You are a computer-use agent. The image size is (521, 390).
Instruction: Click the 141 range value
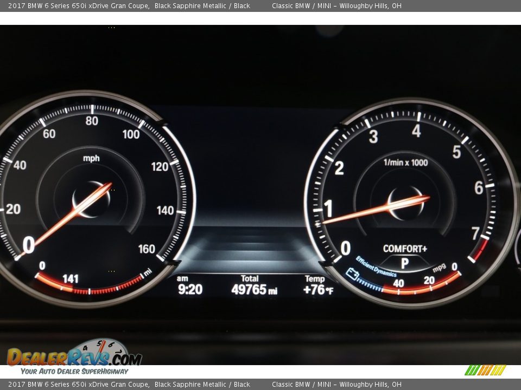click(x=71, y=278)
